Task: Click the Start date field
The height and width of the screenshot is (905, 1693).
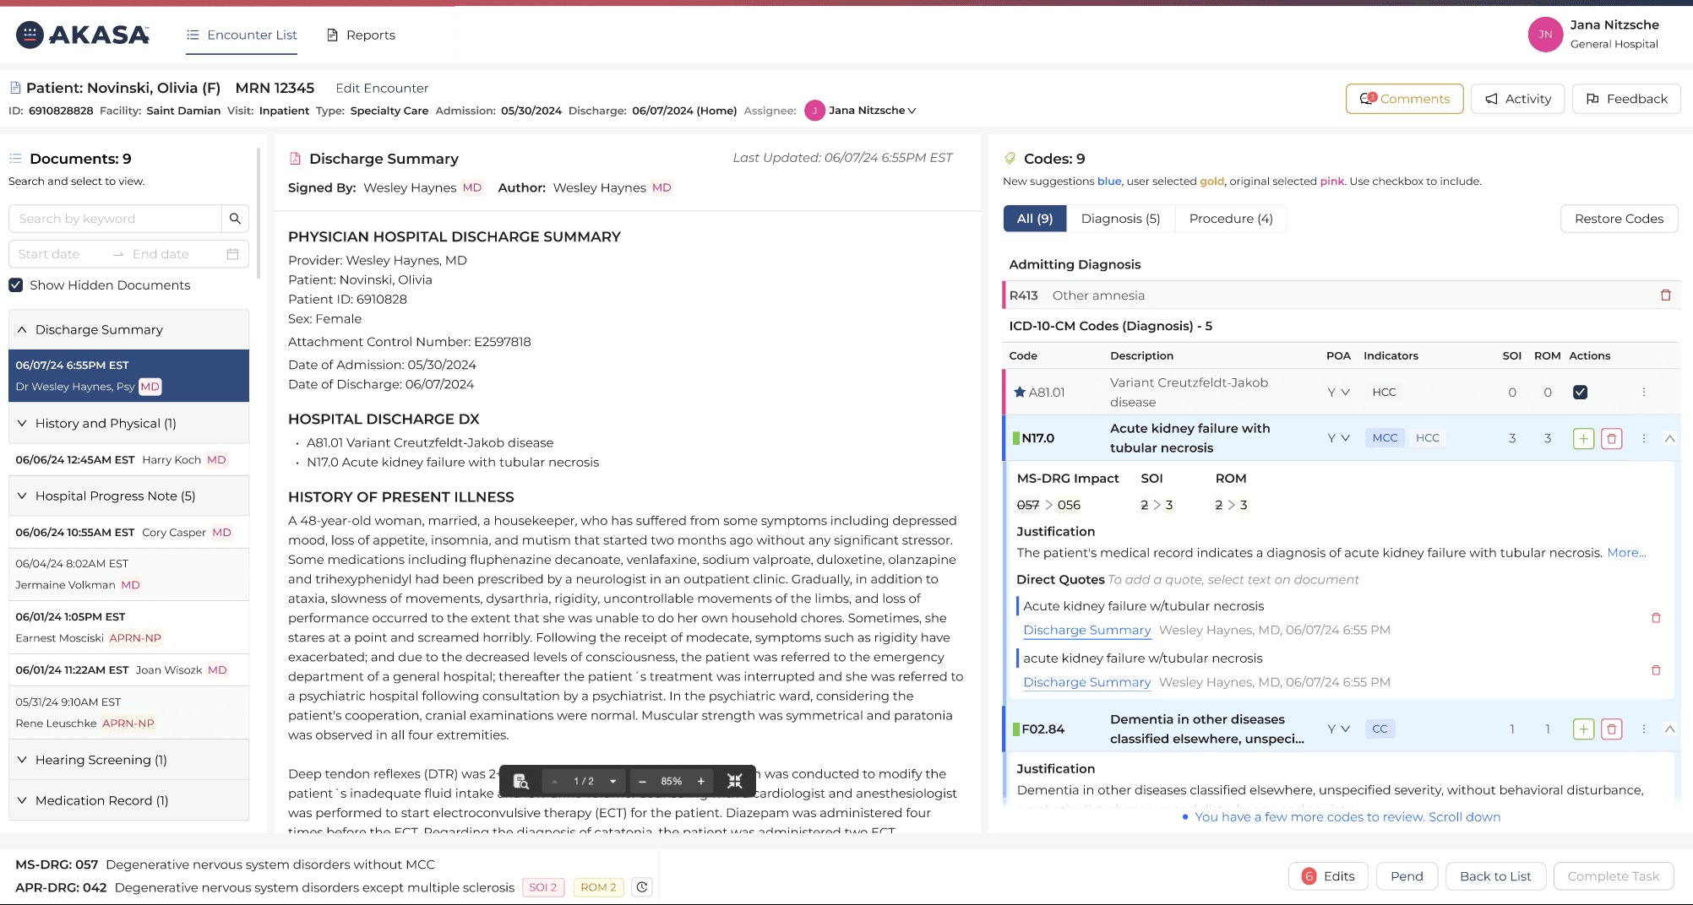Action: tap(59, 254)
